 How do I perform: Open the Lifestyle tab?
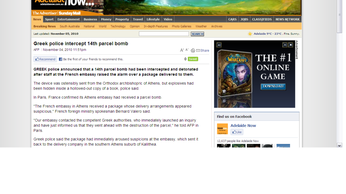click(x=153, y=19)
